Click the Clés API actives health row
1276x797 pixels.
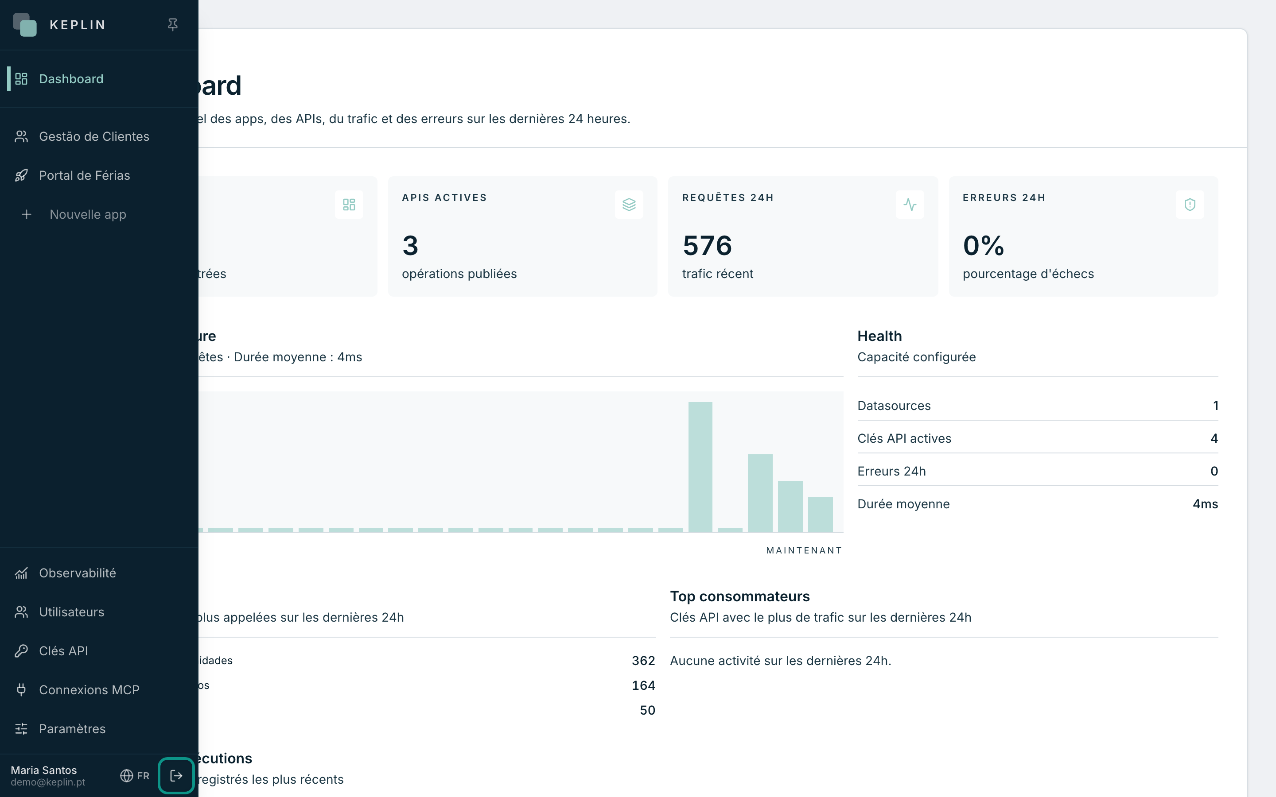[1038, 438]
